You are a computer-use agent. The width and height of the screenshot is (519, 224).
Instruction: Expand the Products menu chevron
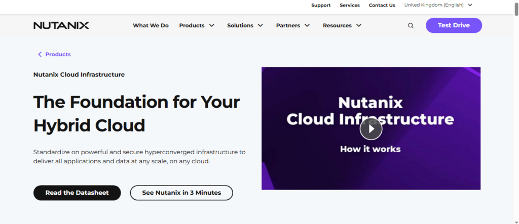[x=212, y=25]
